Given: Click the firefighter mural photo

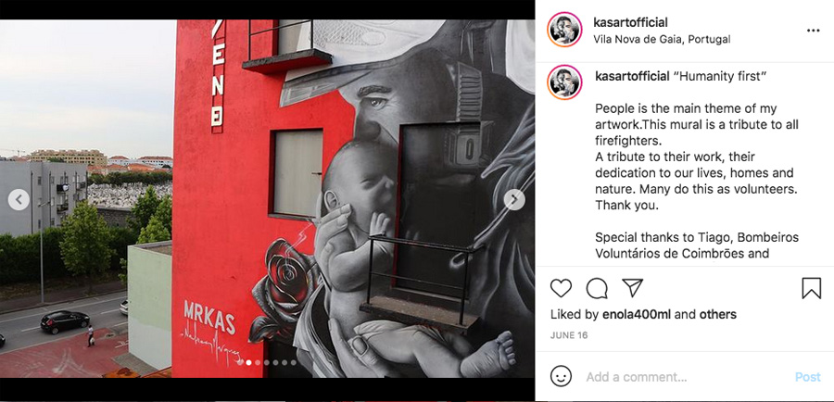Looking at the screenshot, I should point(267,199).
